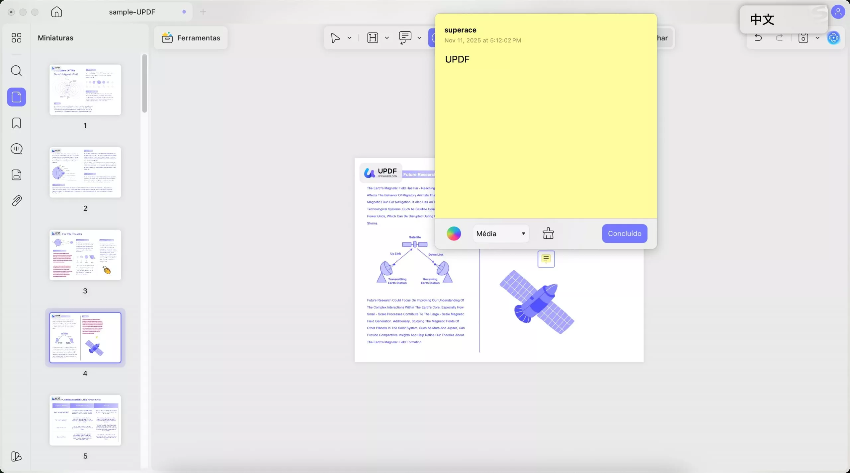This screenshot has height=473, width=850.
Task: Open the Média font size dropdown
Action: [x=501, y=234]
